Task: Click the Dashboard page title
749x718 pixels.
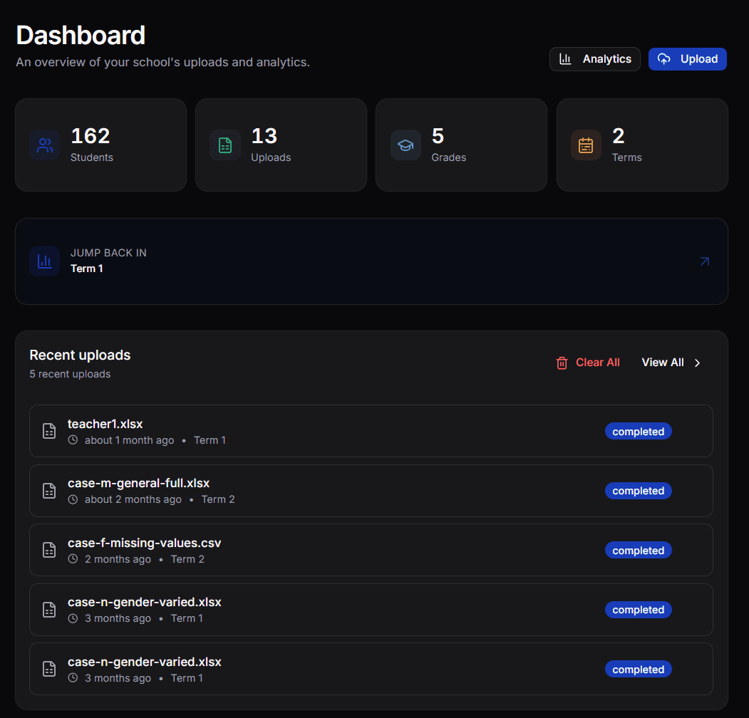Action: tap(81, 36)
